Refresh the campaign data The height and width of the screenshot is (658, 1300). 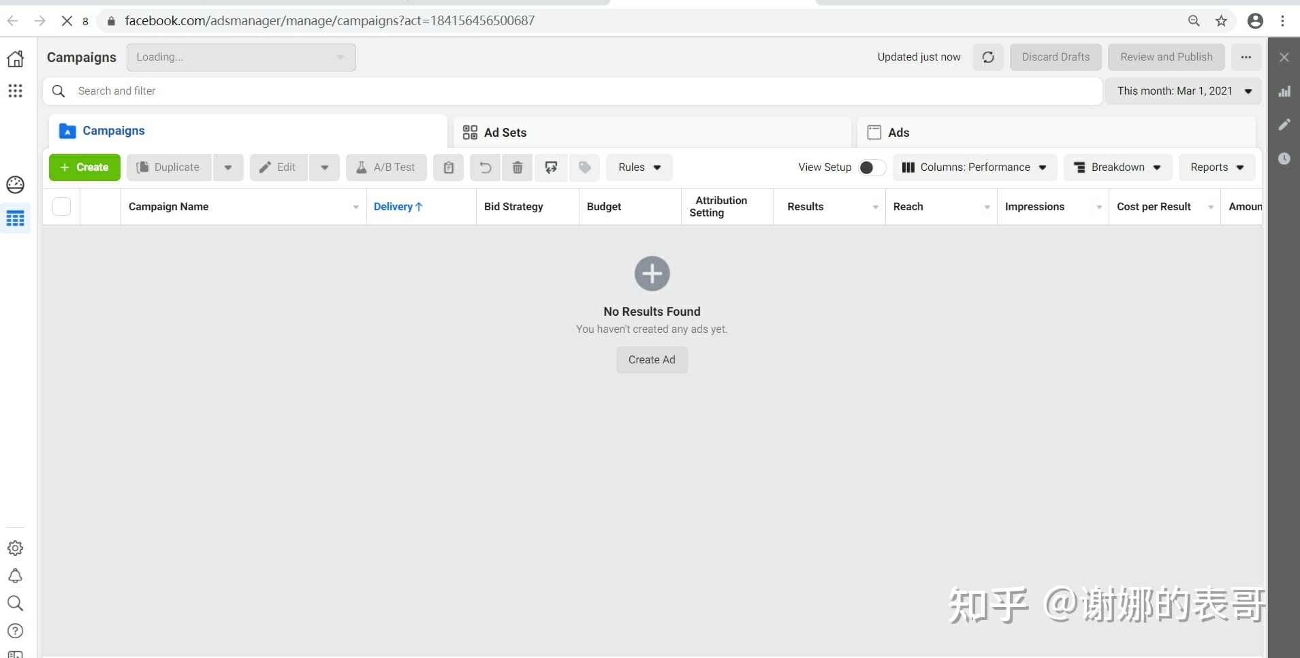(988, 57)
